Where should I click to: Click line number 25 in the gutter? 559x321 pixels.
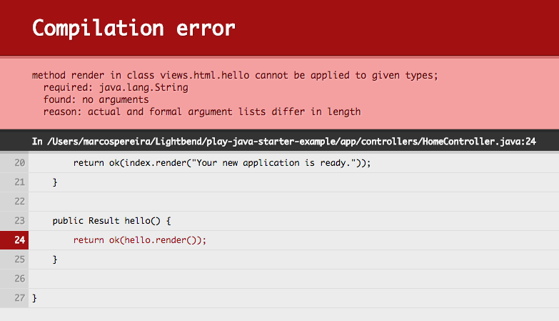click(19, 260)
